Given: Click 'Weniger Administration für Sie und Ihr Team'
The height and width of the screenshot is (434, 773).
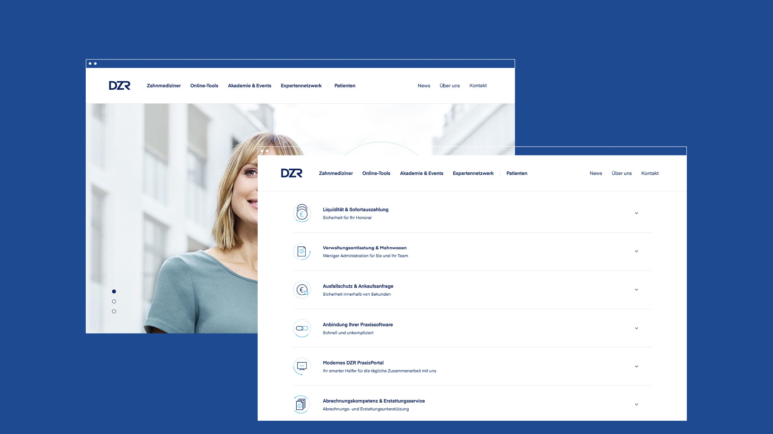Looking at the screenshot, I should (365, 256).
